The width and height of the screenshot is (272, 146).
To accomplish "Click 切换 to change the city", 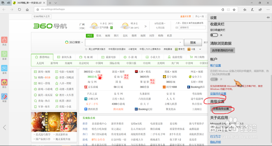I will click(82, 28).
